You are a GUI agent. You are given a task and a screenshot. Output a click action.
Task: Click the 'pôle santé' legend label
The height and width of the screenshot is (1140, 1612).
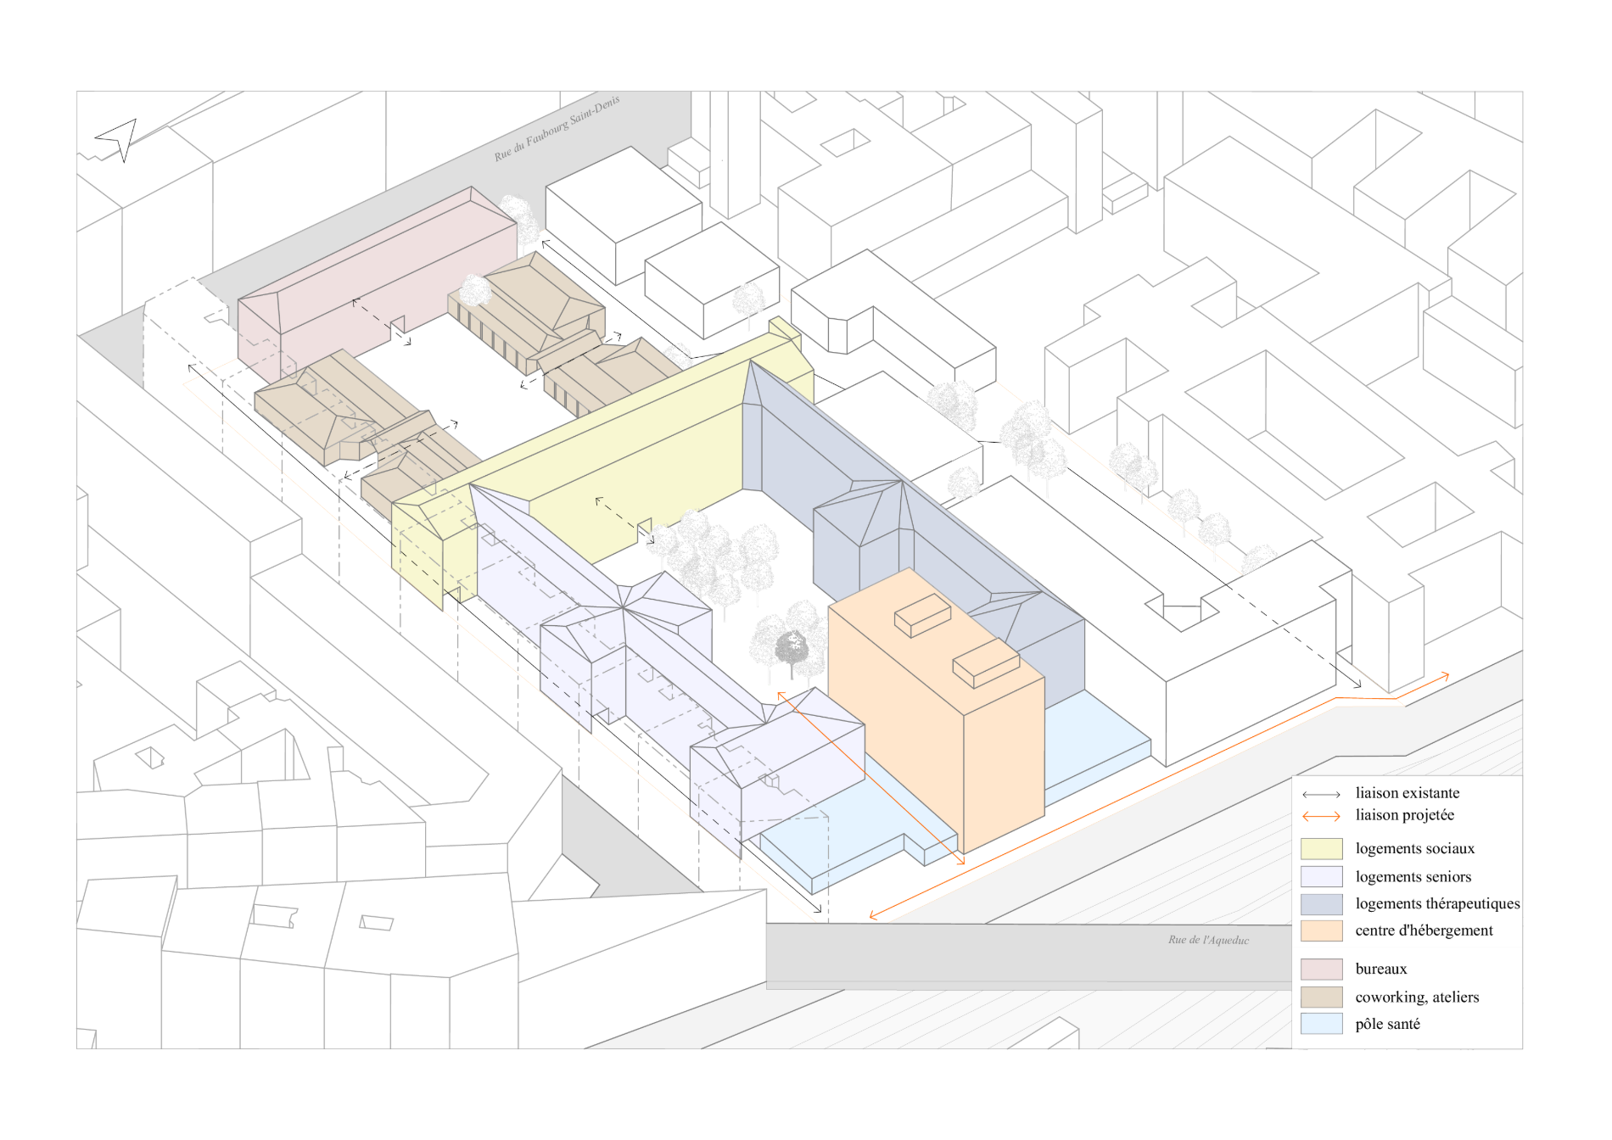pyautogui.click(x=1387, y=1024)
